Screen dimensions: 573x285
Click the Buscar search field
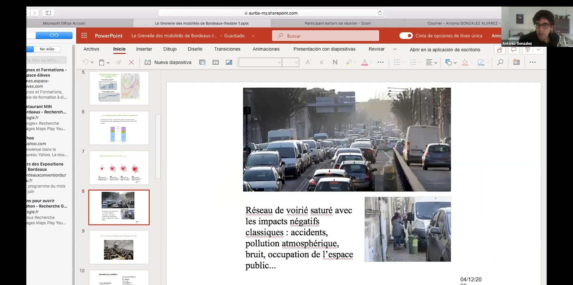coord(326,36)
